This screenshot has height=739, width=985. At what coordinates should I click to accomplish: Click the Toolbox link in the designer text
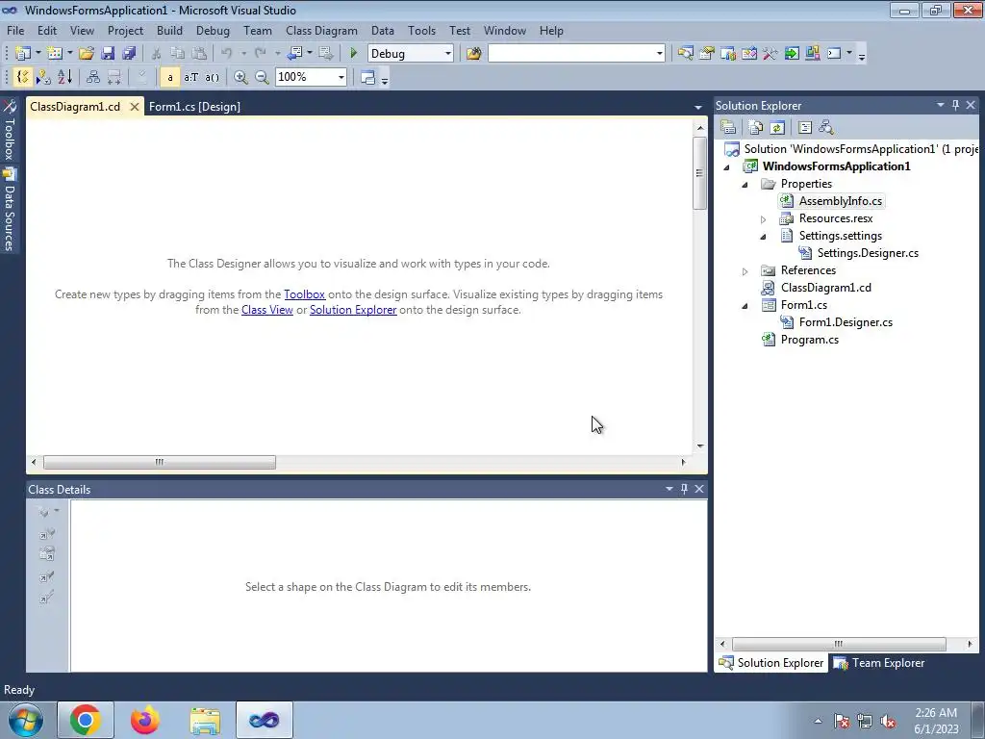point(305,294)
